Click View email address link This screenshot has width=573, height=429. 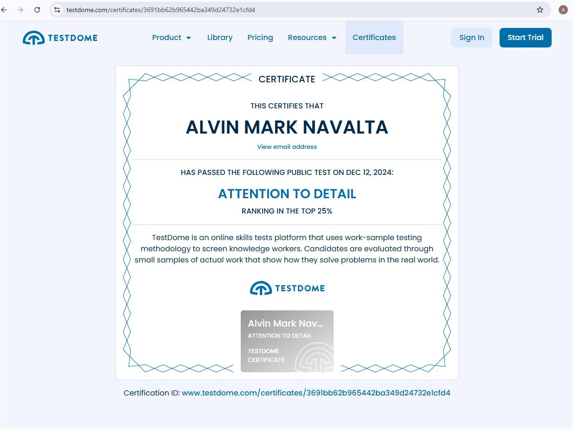tap(287, 147)
